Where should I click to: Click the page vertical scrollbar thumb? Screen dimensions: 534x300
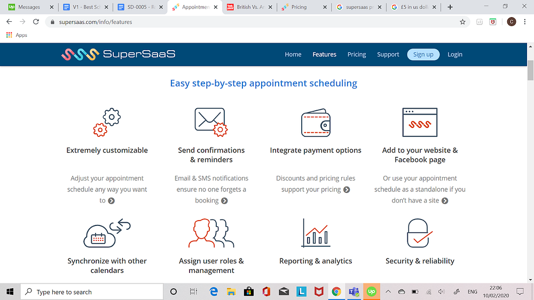click(530, 70)
